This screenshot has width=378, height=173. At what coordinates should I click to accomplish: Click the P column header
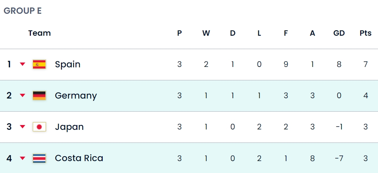(179, 33)
